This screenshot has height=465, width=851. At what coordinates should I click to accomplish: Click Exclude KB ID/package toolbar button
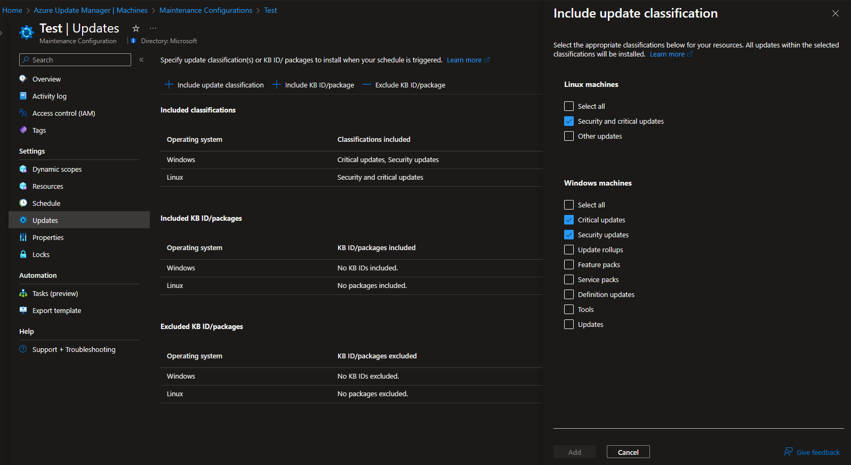404,85
